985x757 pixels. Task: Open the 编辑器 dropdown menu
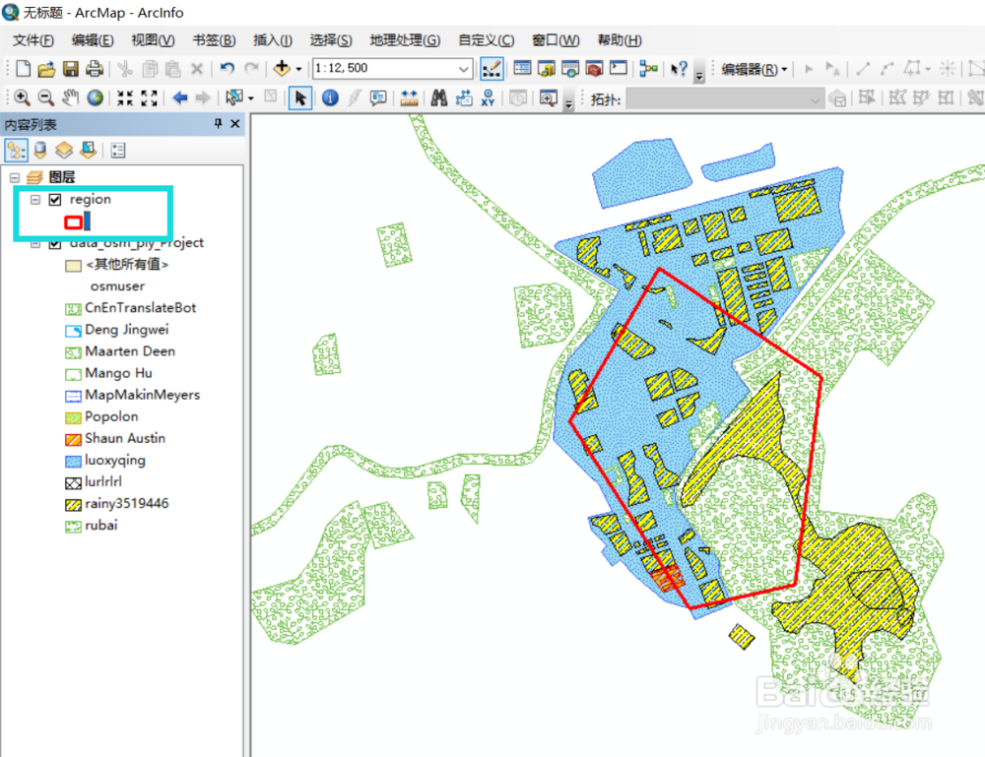[x=754, y=69]
